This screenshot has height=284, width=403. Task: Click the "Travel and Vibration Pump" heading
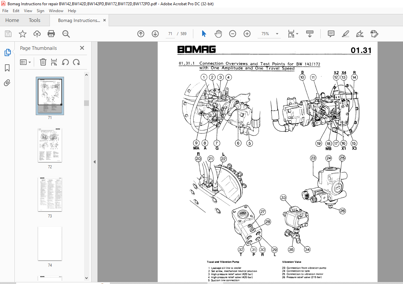[x=223, y=262]
